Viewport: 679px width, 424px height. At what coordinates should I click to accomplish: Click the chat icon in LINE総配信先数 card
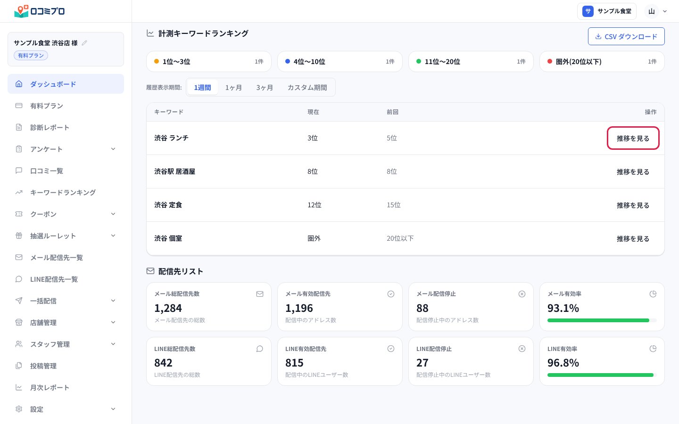point(260,349)
